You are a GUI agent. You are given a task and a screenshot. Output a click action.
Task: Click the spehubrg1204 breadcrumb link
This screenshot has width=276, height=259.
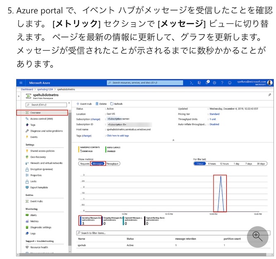click(x=45, y=89)
